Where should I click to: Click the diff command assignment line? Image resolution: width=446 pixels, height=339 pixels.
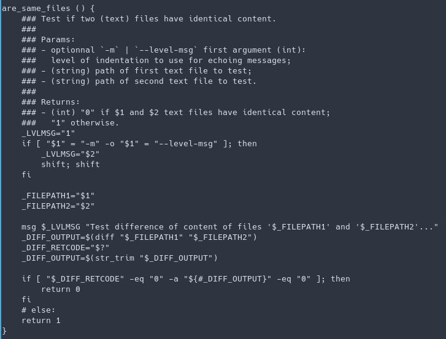139,237
